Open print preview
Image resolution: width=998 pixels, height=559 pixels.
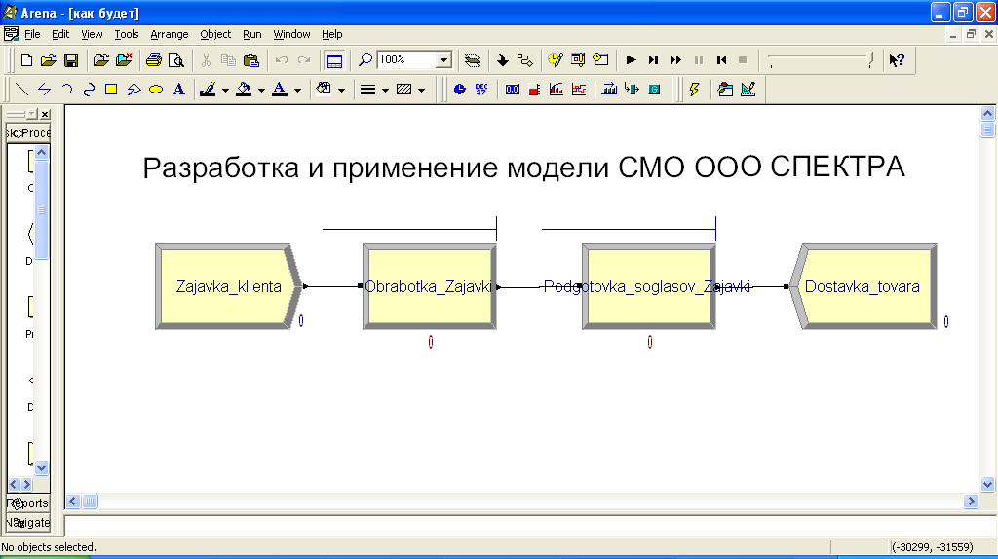click(x=176, y=59)
